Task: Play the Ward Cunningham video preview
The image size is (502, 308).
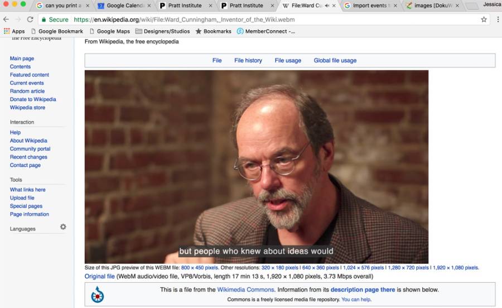Action: pyautogui.click(x=257, y=167)
